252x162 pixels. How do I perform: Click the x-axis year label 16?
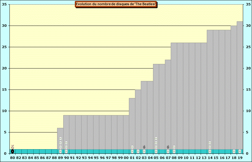[x=222, y=158]
